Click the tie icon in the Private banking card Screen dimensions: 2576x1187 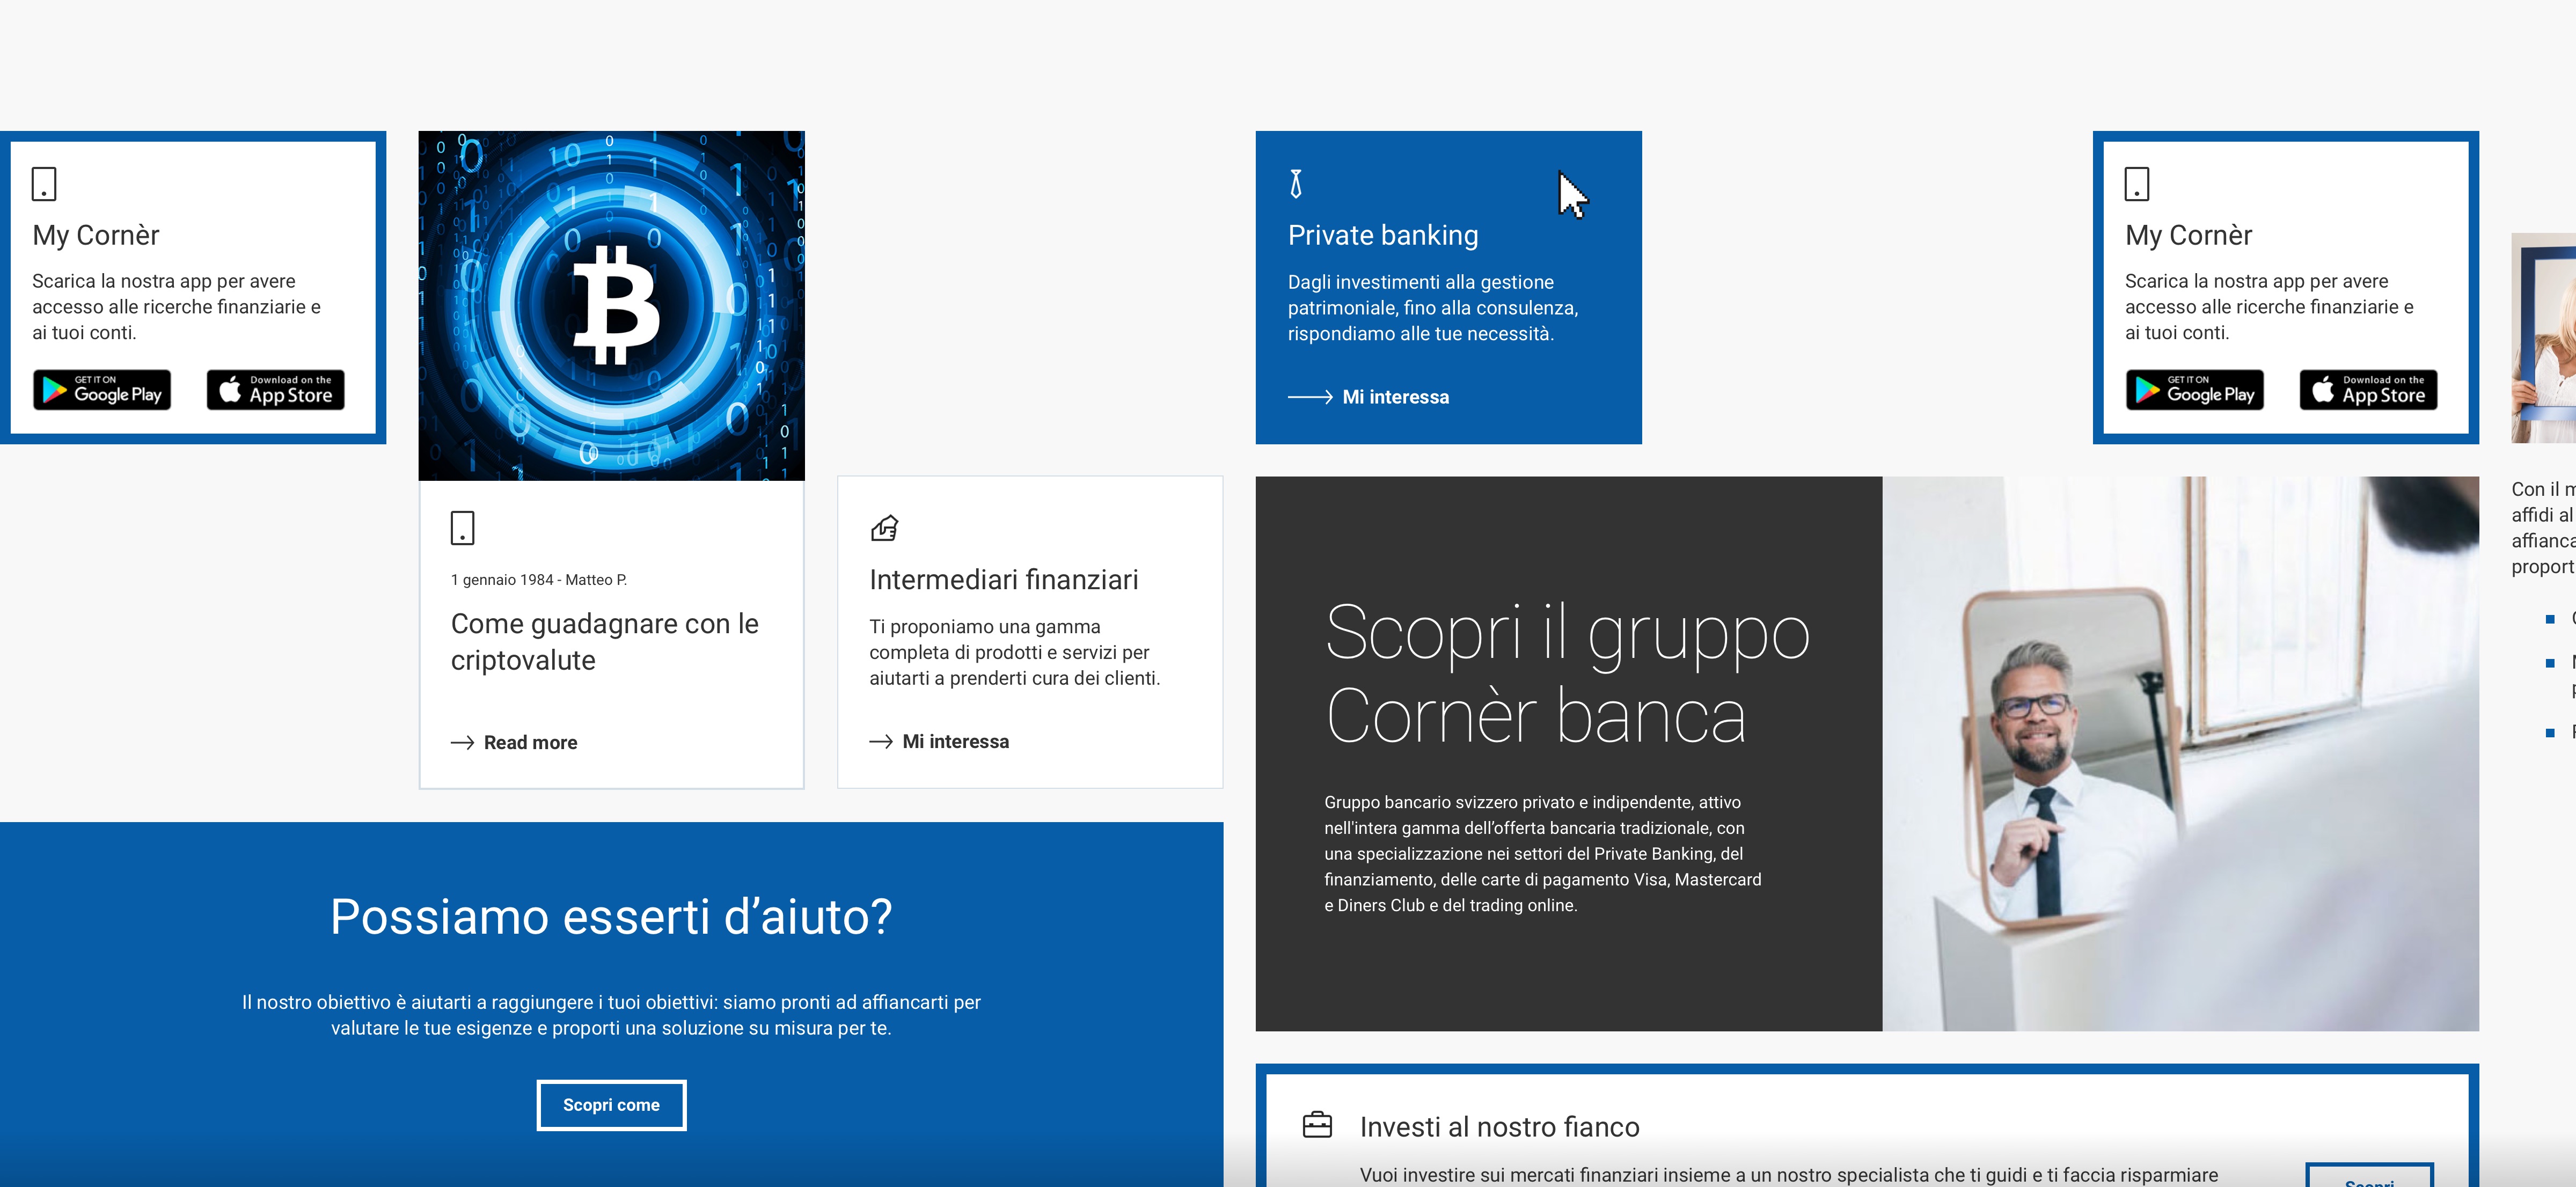click(1296, 184)
